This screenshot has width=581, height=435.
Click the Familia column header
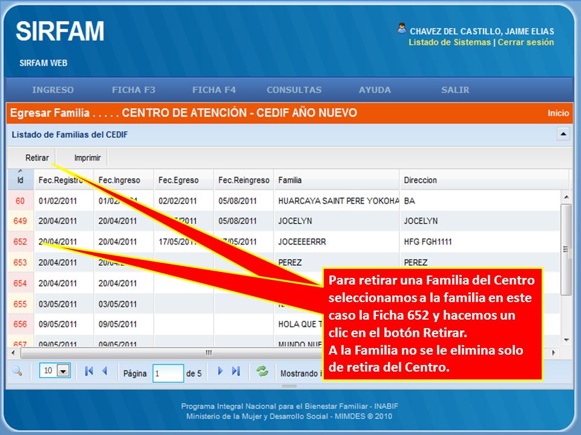[x=337, y=180]
